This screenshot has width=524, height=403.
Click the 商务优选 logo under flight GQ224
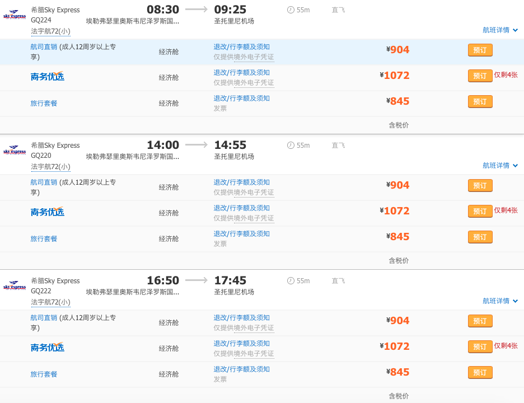coord(48,76)
